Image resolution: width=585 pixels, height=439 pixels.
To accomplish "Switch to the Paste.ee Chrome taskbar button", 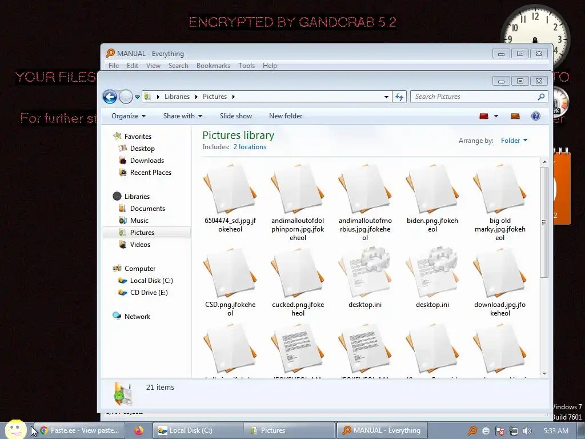I will 80,430.
